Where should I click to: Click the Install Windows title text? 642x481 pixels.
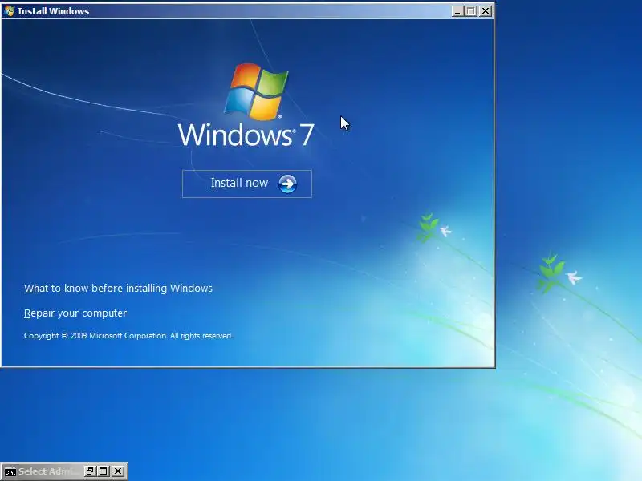pyautogui.click(x=53, y=11)
